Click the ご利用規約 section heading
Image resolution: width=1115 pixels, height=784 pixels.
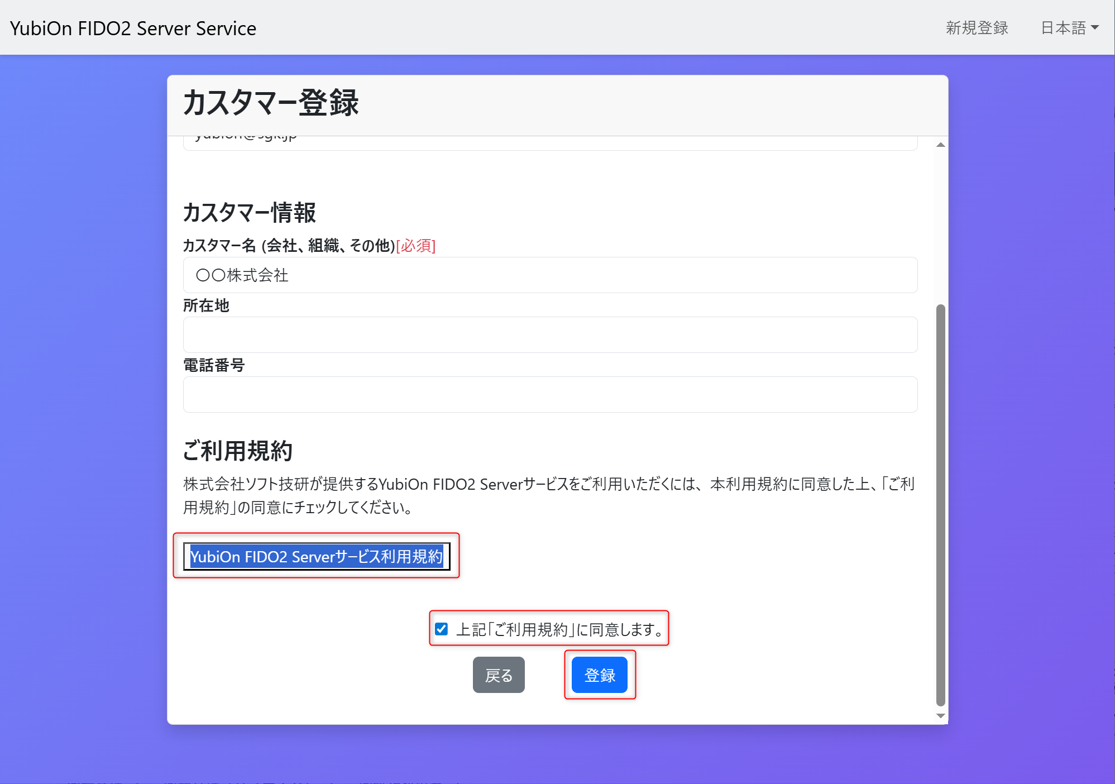[x=238, y=450]
